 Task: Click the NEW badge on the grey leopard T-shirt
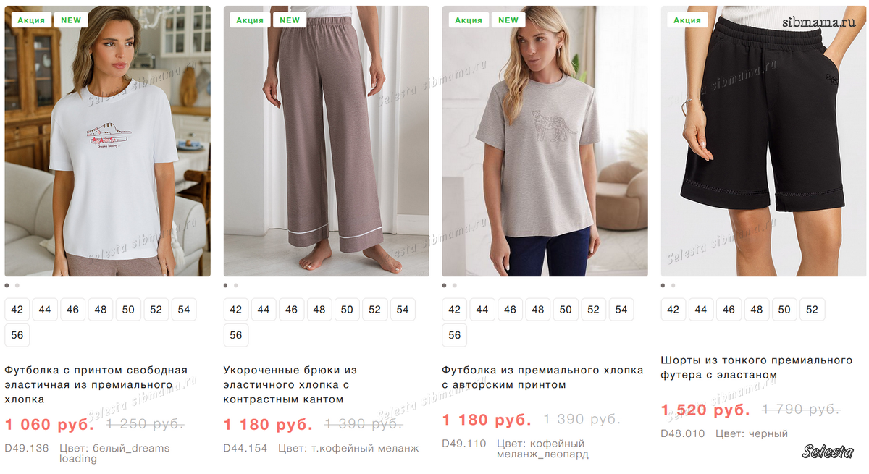coord(508,20)
